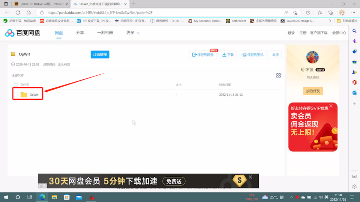Open Edge sidebar tools briefcase icon
This screenshot has width=360, height=202.
tap(354, 62)
